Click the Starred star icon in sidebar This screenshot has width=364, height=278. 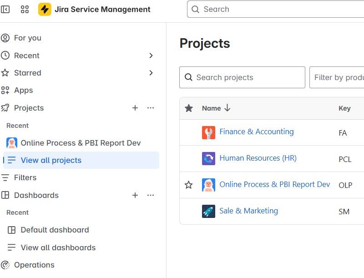(x=5, y=73)
